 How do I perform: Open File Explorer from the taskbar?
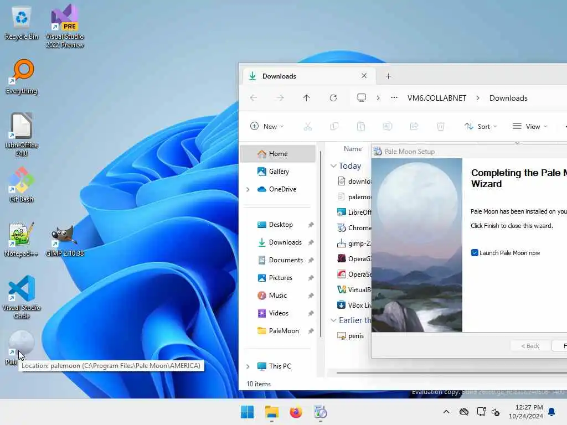(271, 412)
